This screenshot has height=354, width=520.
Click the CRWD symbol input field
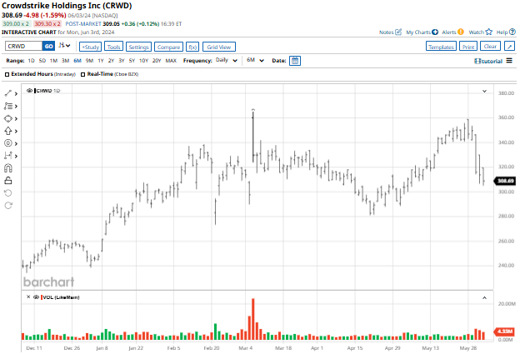tap(24, 46)
